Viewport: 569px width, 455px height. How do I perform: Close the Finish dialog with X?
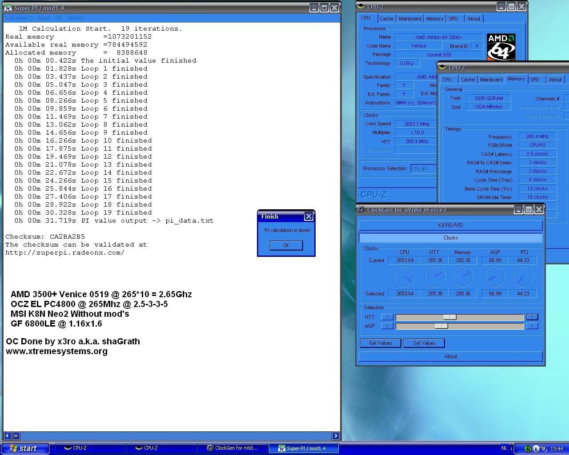pos(309,216)
